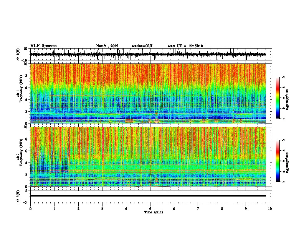Image resolution: width=304 pixels, height=234 pixels.
Task: Click the color scale bar beside ch.2 spectrogram
Action: pyautogui.click(x=278, y=161)
